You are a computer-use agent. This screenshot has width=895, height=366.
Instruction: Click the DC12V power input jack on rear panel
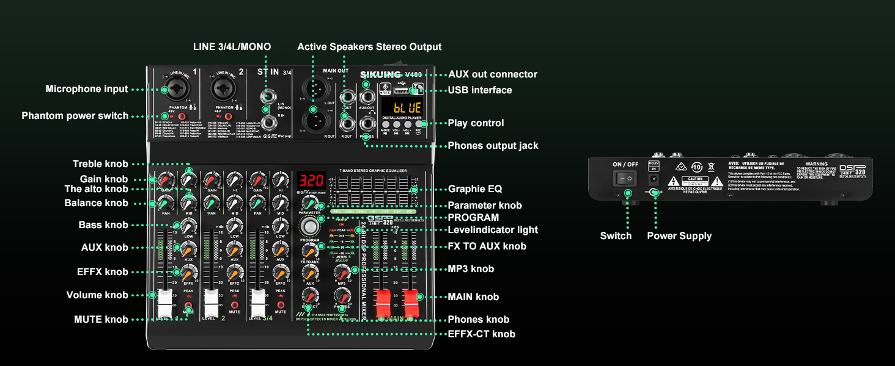(654, 179)
